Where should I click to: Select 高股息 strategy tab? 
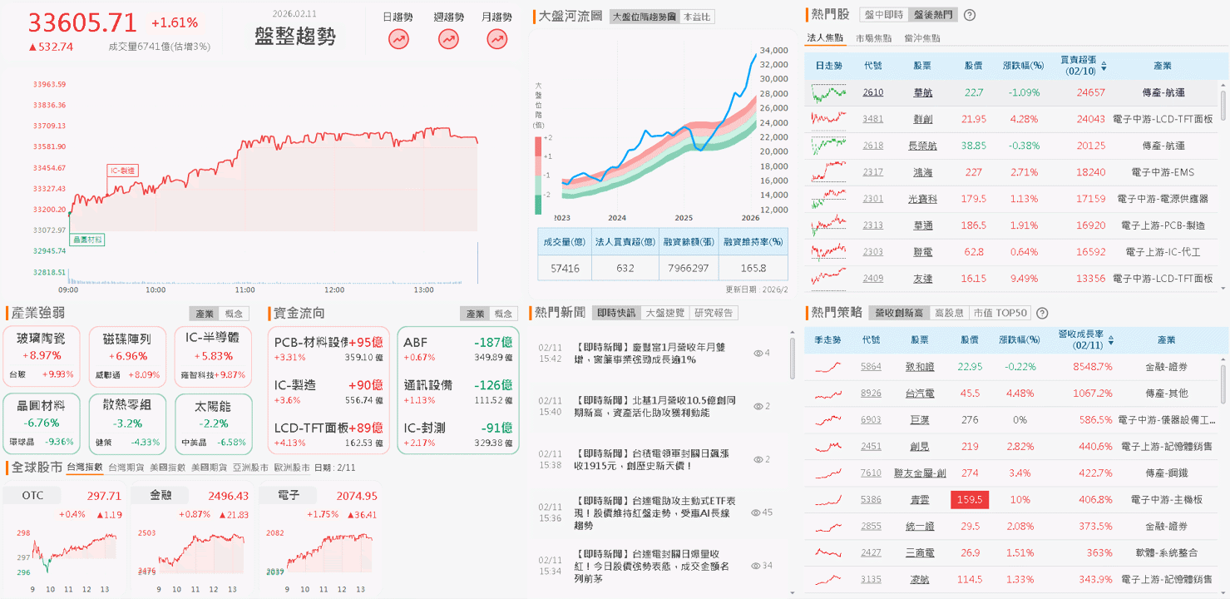(948, 313)
